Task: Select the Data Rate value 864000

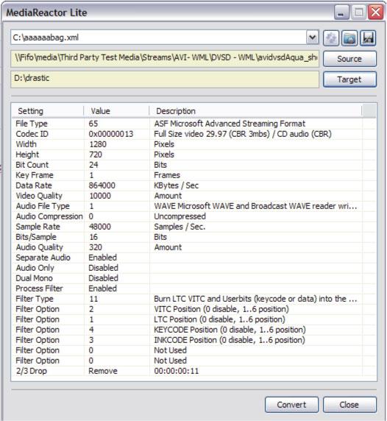Action: 102,185
